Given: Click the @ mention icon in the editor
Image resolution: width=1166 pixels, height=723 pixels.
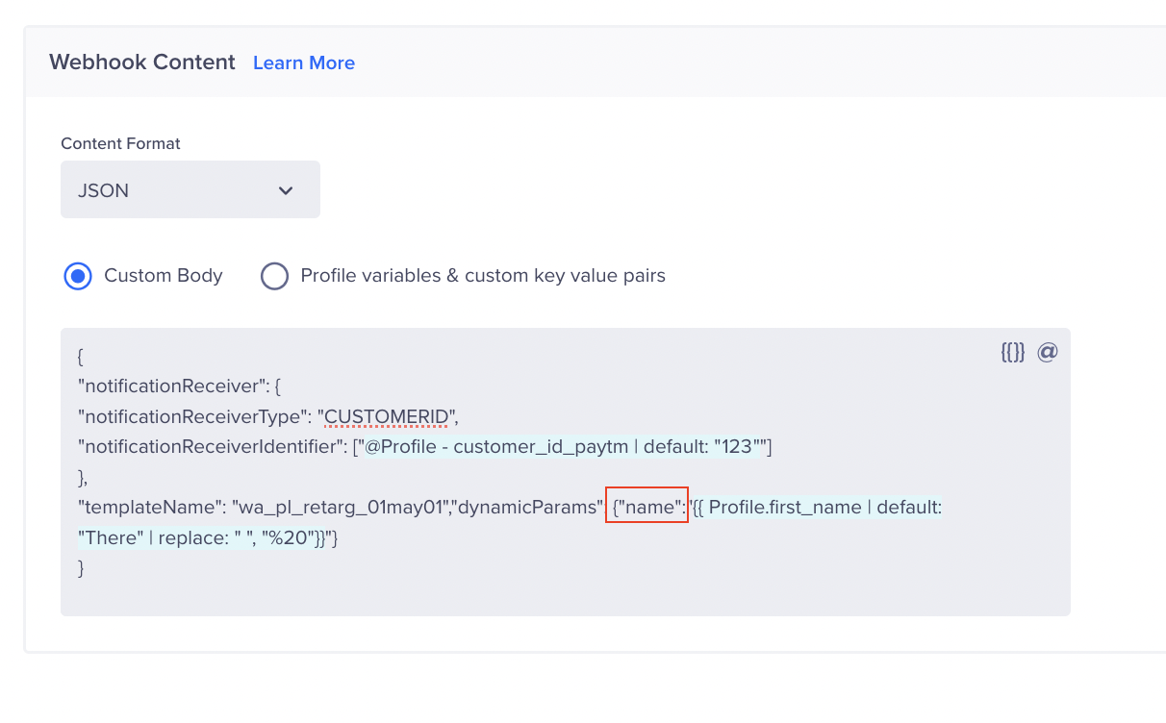Looking at the screenshot, I should (x=1048, y=352).
